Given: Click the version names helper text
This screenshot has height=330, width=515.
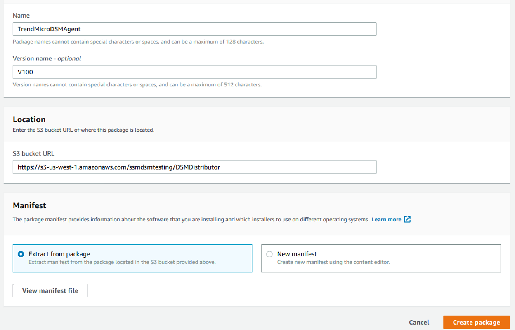Looking at the screenshot, I should [x=137, y=85].
